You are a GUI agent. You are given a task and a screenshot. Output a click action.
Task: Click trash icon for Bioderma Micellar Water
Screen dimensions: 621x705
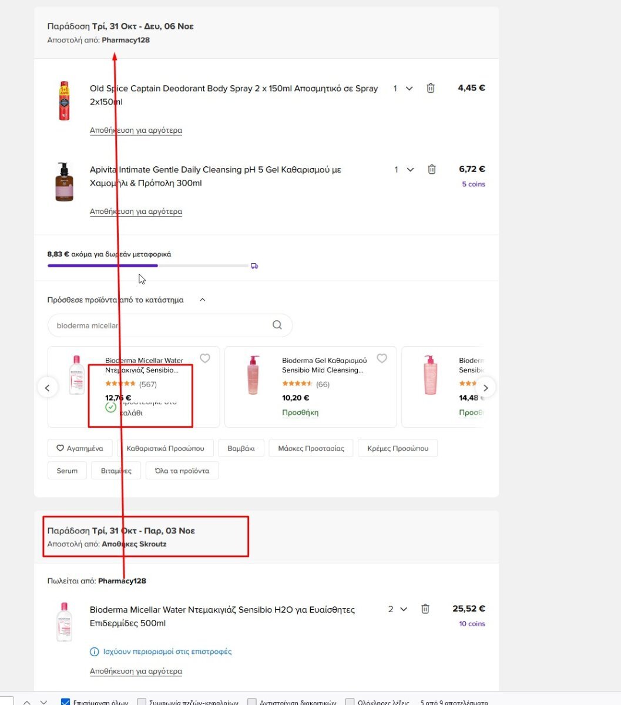click(x=425, y=609)
